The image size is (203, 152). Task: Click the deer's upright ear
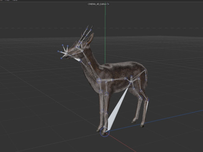click(91, 38)
